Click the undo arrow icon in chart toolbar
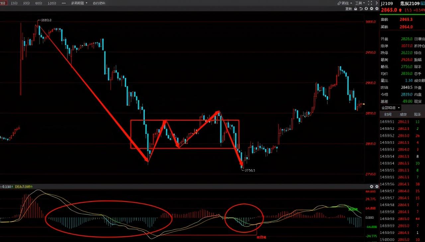425x242 pixels. pyautogui.click(x=361, y=9)
